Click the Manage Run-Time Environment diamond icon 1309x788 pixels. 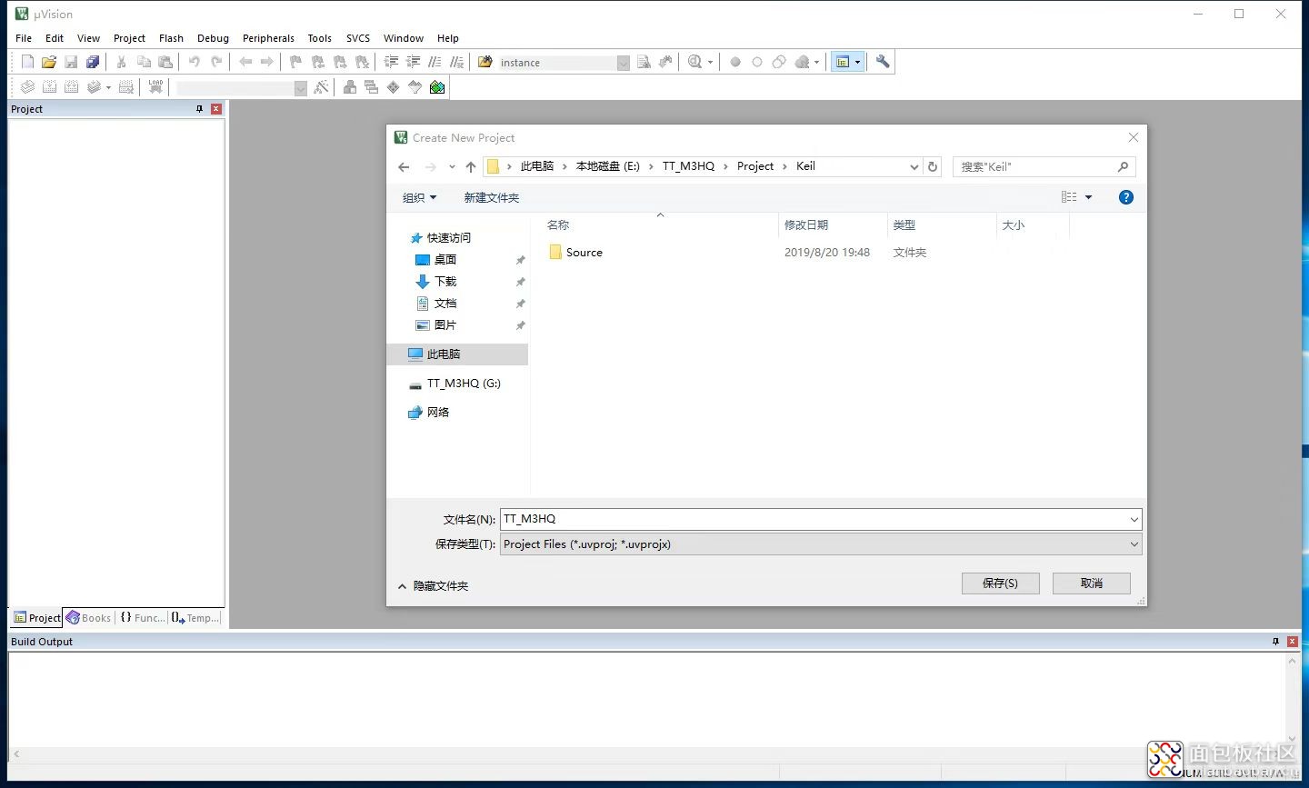click(x=393, y=87)
